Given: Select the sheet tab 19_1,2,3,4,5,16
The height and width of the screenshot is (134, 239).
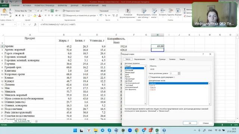Looking at the screenshot, I should click(x=22, y=121).
